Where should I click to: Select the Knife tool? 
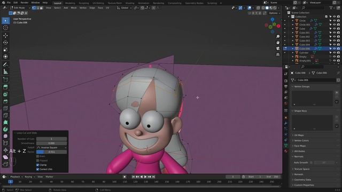click(x=5, y=115)
